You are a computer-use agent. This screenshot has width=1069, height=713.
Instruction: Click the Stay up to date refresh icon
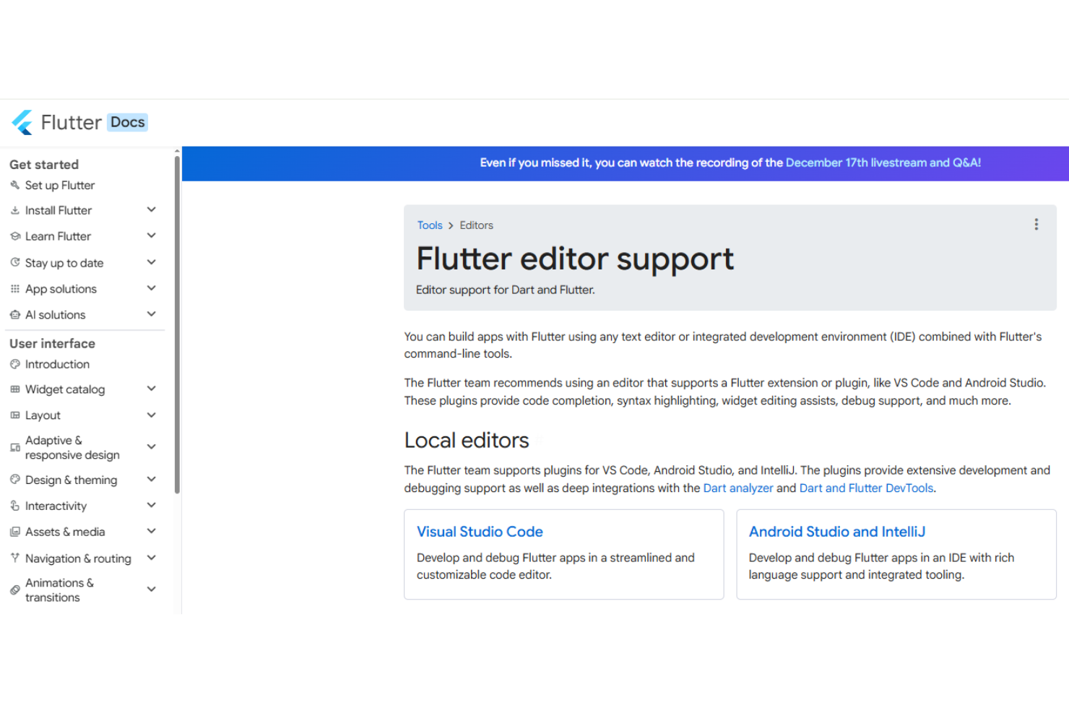tap(14, 262)
